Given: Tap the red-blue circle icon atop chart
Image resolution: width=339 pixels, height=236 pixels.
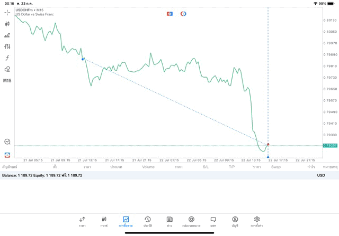Looking at the screenshot, I should [x=183, y=14].
